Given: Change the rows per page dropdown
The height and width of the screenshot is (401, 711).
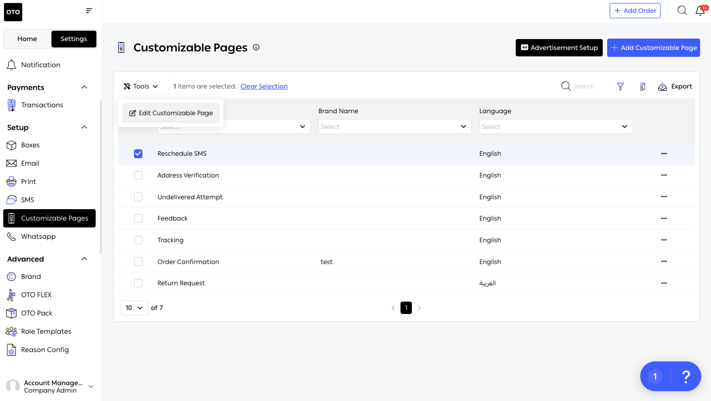Looking at the screenshot, I should coord(134,308).
